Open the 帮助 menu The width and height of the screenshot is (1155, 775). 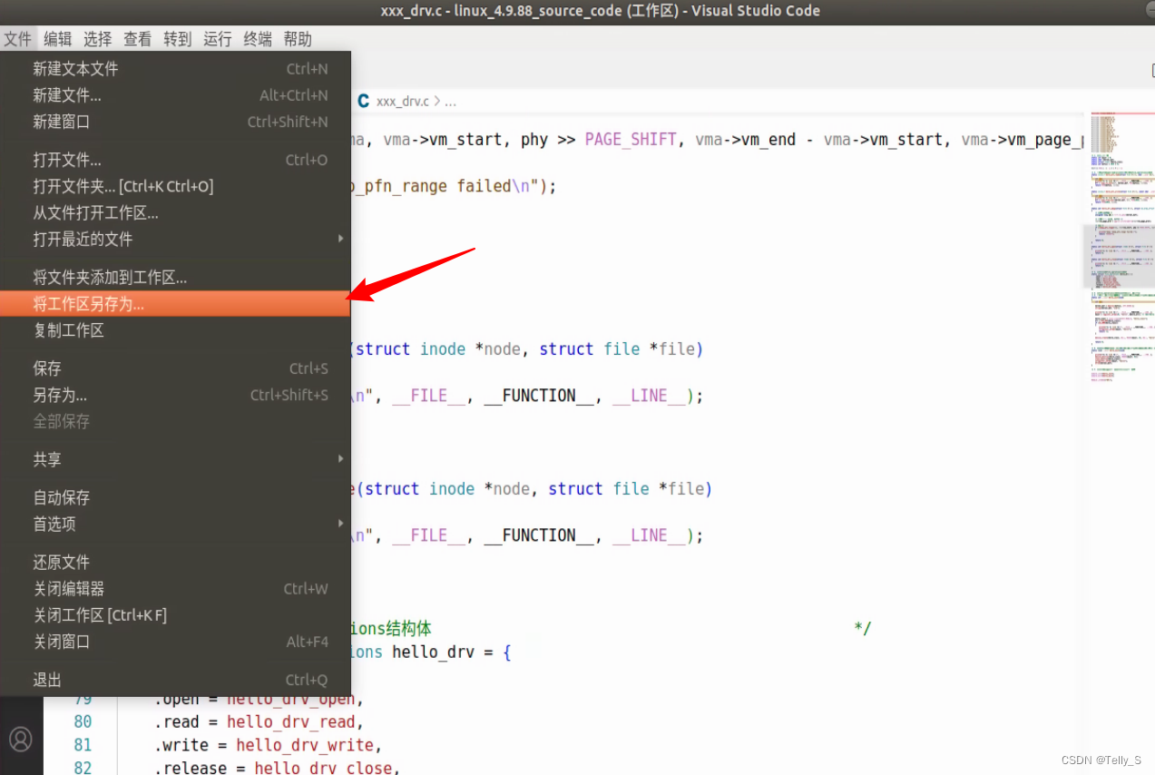point(297,39)
